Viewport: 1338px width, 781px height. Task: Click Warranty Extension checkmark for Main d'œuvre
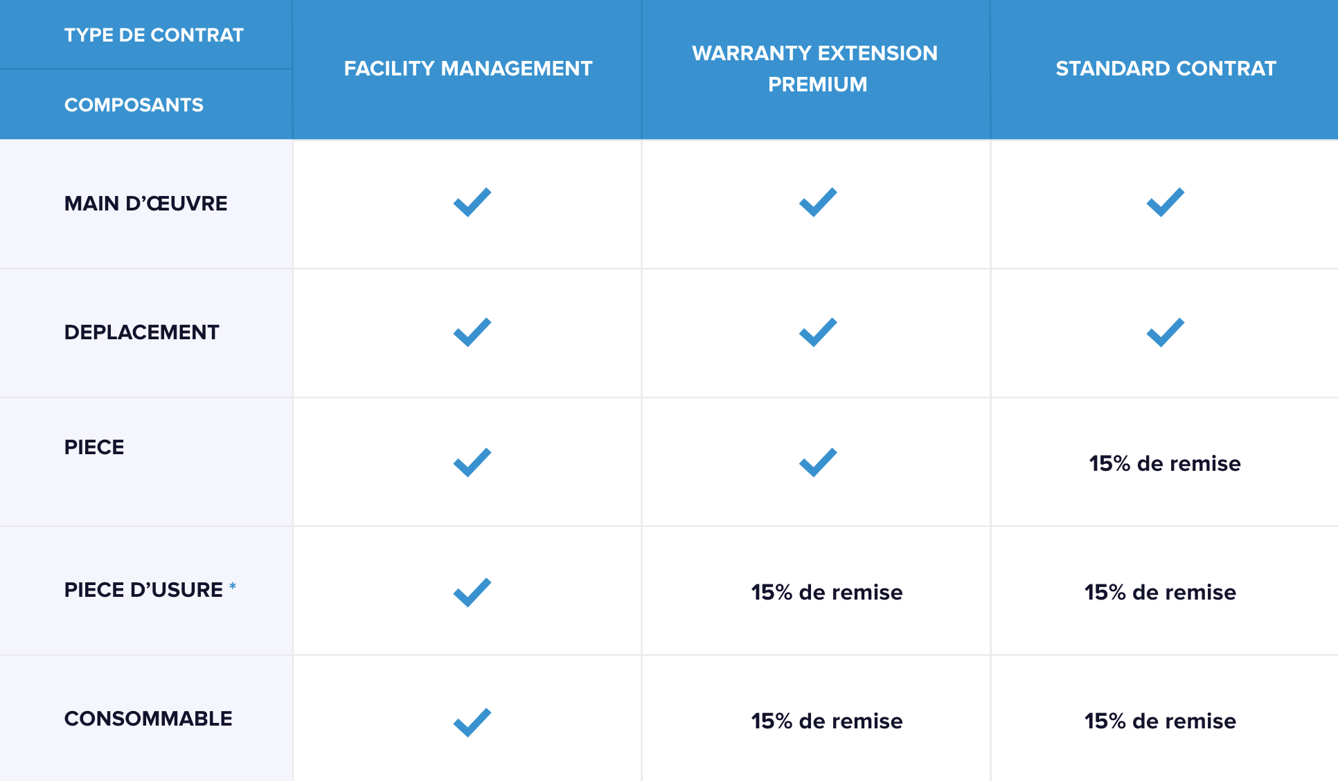coord(818,202)
